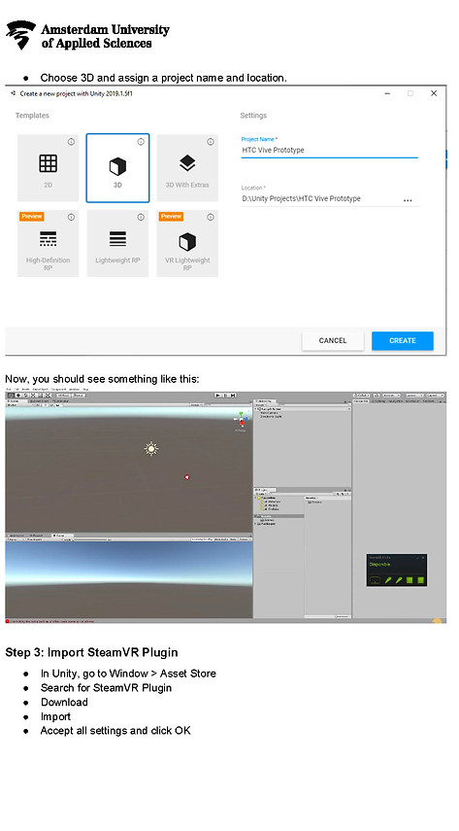Click the Unity logo in dialog title bar
This screenshot has width=459, height=831.
(14, 93)
